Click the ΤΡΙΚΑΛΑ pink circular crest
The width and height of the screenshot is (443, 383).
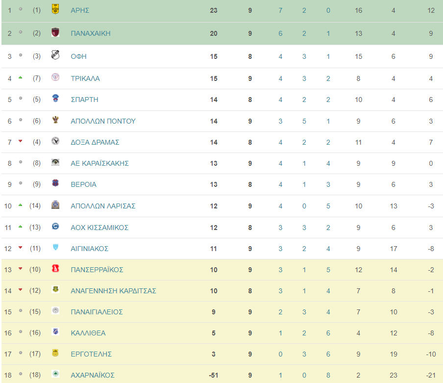click(x=55, y=77)
